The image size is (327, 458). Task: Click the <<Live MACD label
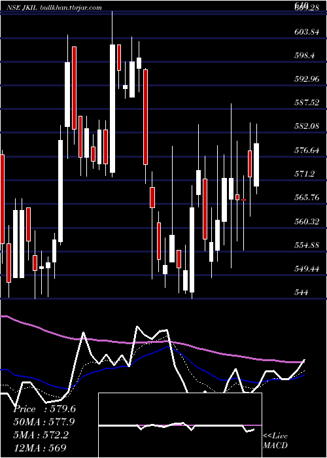pyautogui.click(x=275, y=440)
